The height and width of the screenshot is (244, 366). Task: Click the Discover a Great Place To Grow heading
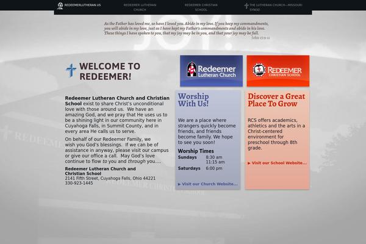coord(276,100)
